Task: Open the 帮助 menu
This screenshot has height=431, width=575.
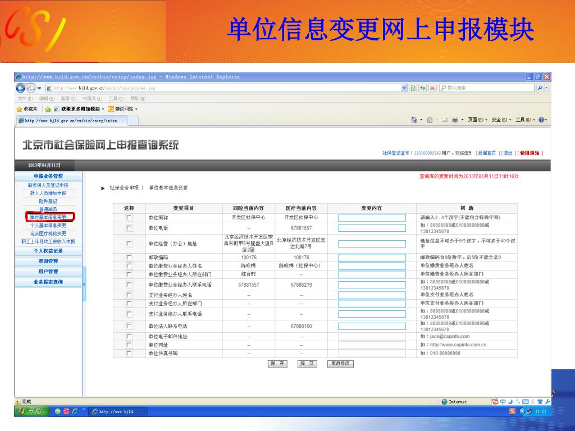Action: [x=138, y=99]
